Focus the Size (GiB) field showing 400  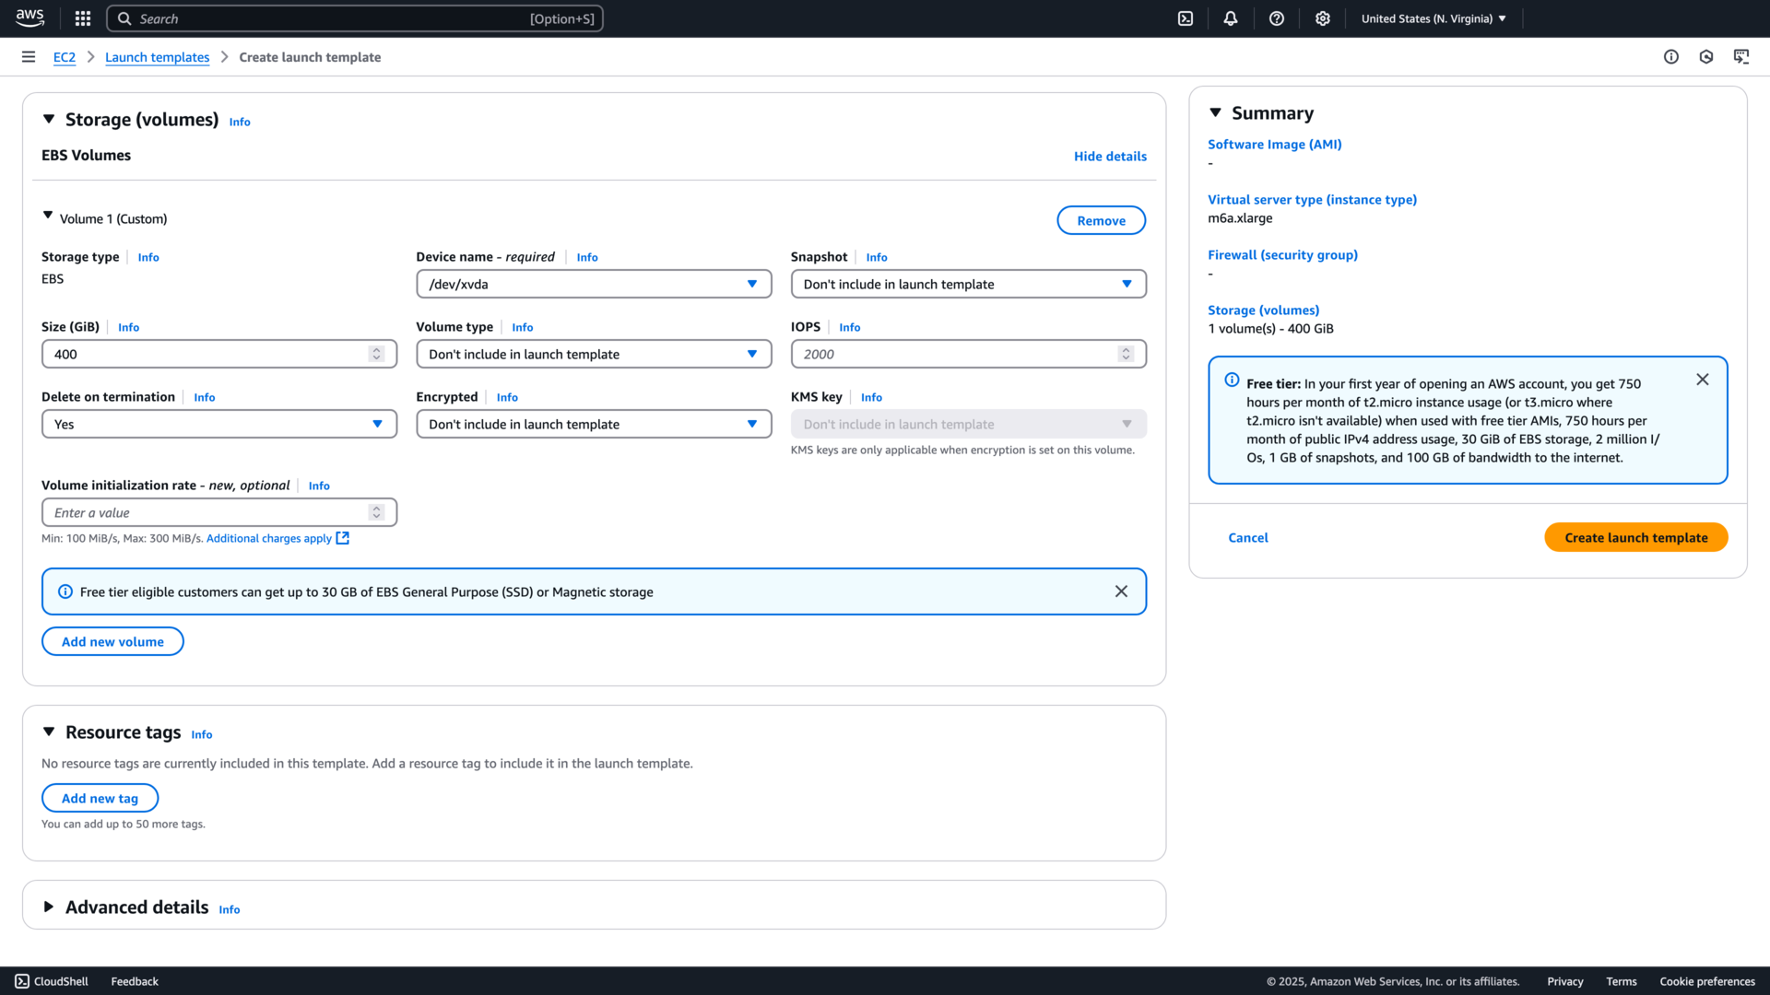pos(219,354)
